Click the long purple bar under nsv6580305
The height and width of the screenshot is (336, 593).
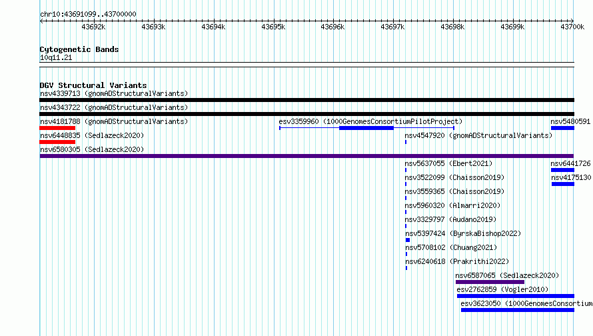[x=306, y=156]
